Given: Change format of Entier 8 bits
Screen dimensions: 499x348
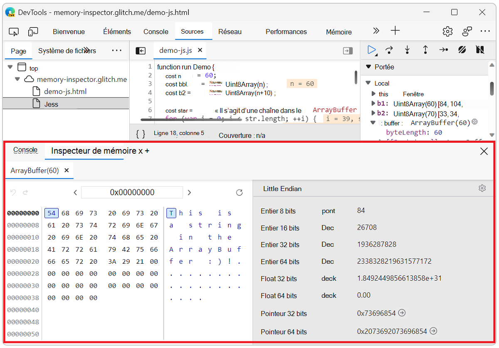Looking at the screenshot, I should click(x=329, y=211).
